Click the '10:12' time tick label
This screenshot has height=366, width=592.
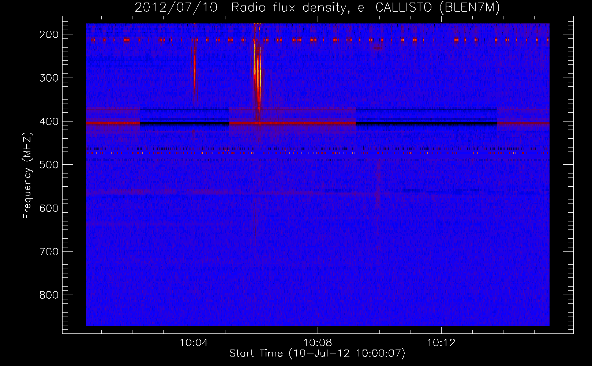[441, 343]
